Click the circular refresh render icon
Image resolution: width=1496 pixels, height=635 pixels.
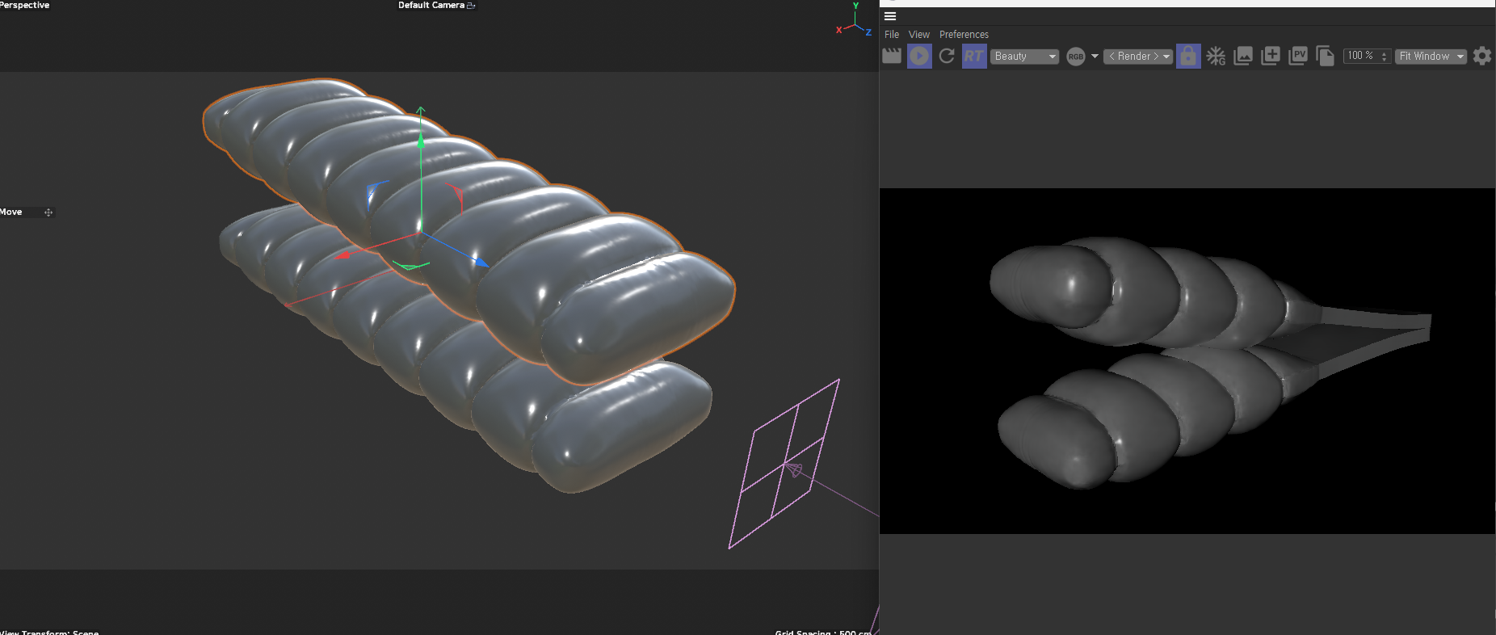(947, 56)
